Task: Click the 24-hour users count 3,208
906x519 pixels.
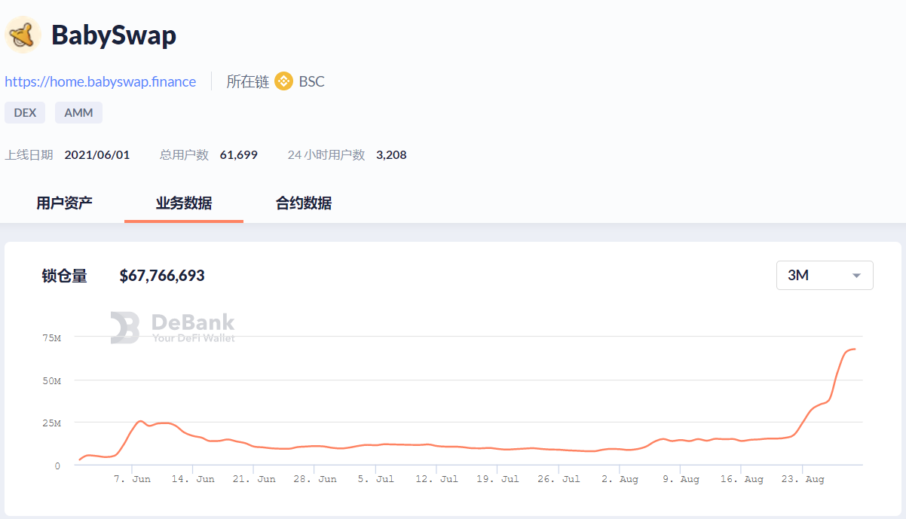Action: tap(391, 154)
